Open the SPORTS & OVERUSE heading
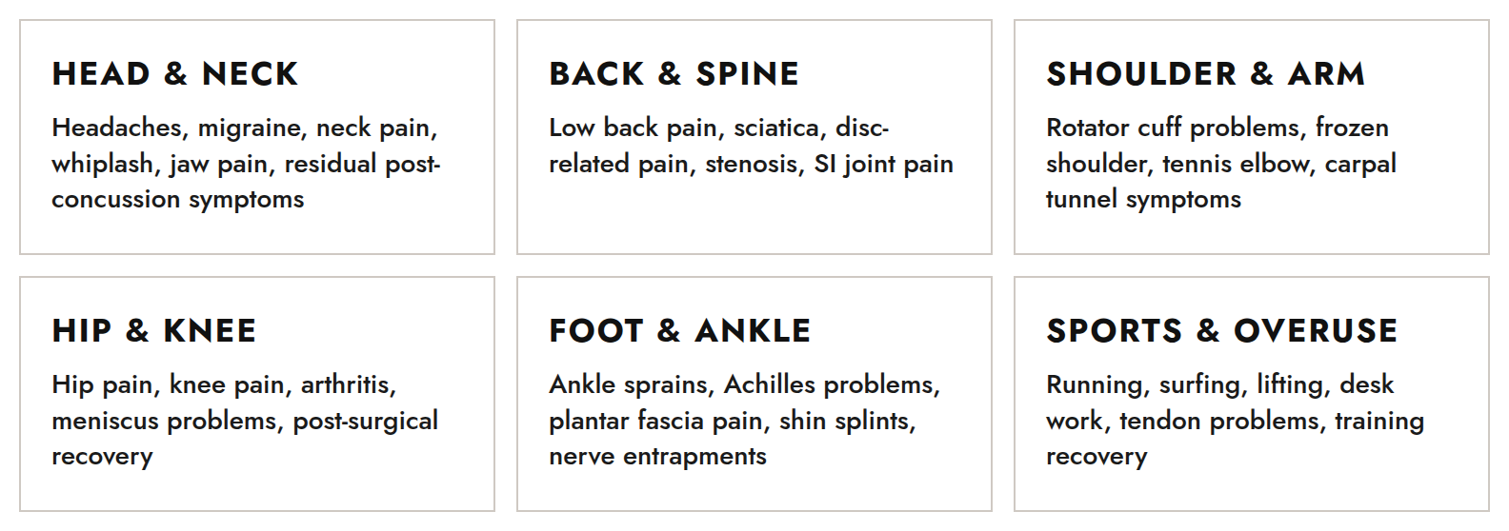This screenshot has height=531, width=1509. click(1222, 331)
